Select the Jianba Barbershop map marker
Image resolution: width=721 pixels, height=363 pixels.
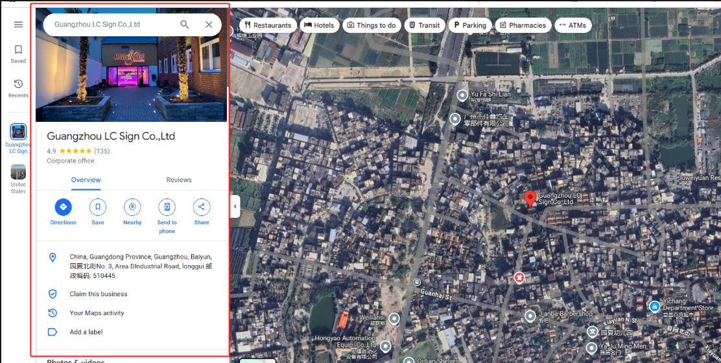530,316
